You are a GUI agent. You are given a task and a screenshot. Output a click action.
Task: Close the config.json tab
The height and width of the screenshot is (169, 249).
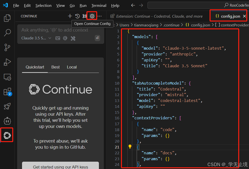[244, 16]
